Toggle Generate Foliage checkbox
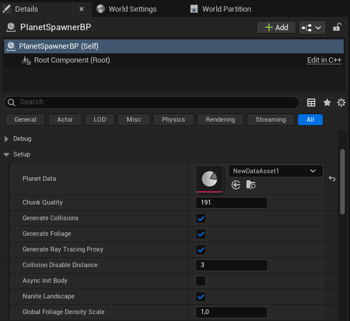 (x=201, y=234)
